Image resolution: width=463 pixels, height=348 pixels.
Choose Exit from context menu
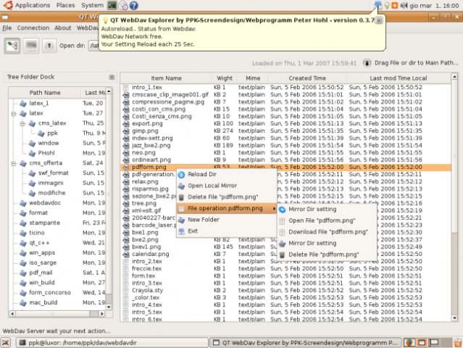(x=226, y=231)
